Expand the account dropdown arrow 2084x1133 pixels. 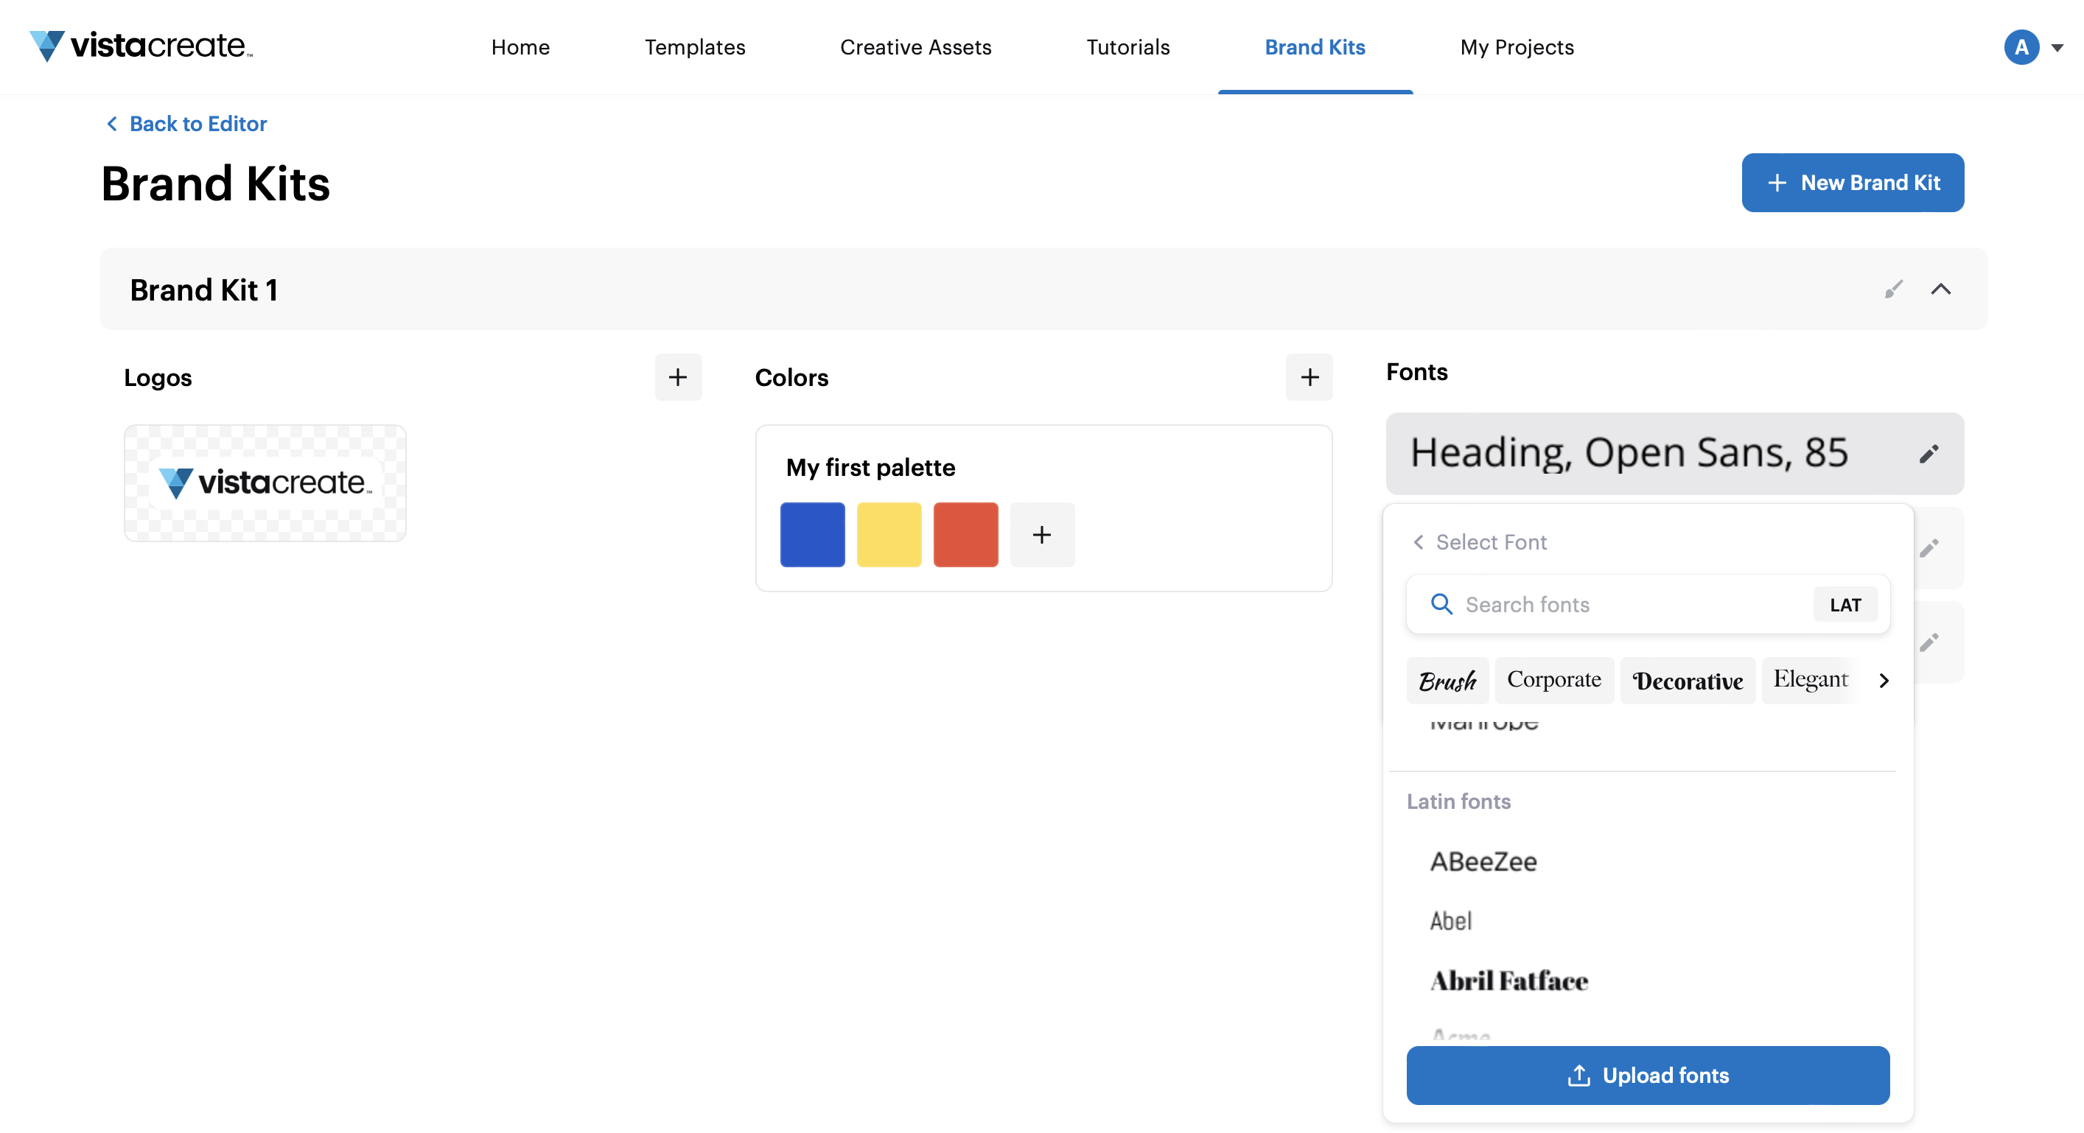[2057, 48]
